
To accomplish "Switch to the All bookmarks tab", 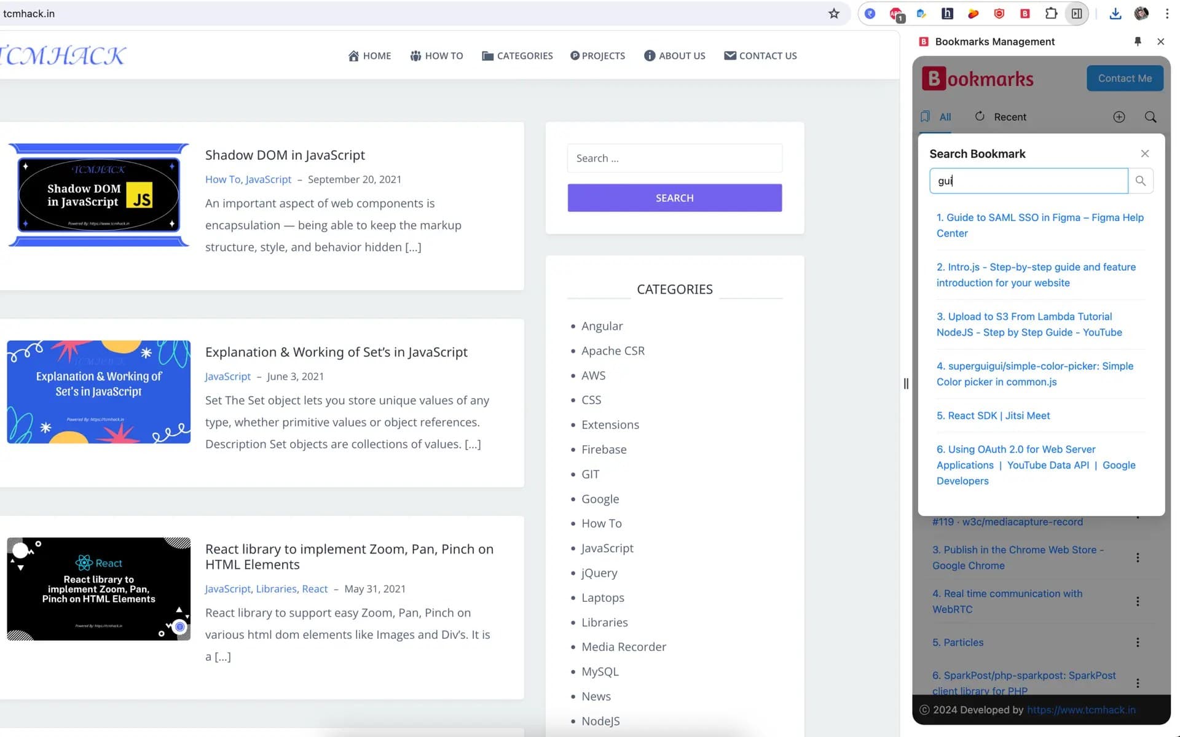I will click(936, 117).
